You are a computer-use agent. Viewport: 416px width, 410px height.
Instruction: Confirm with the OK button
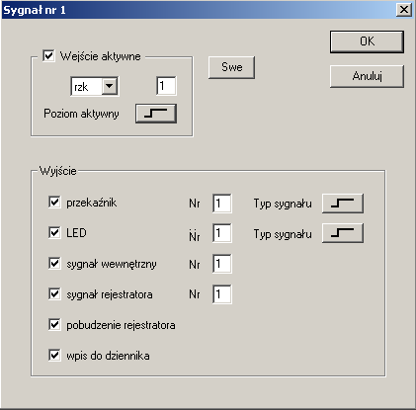[367, 41]
